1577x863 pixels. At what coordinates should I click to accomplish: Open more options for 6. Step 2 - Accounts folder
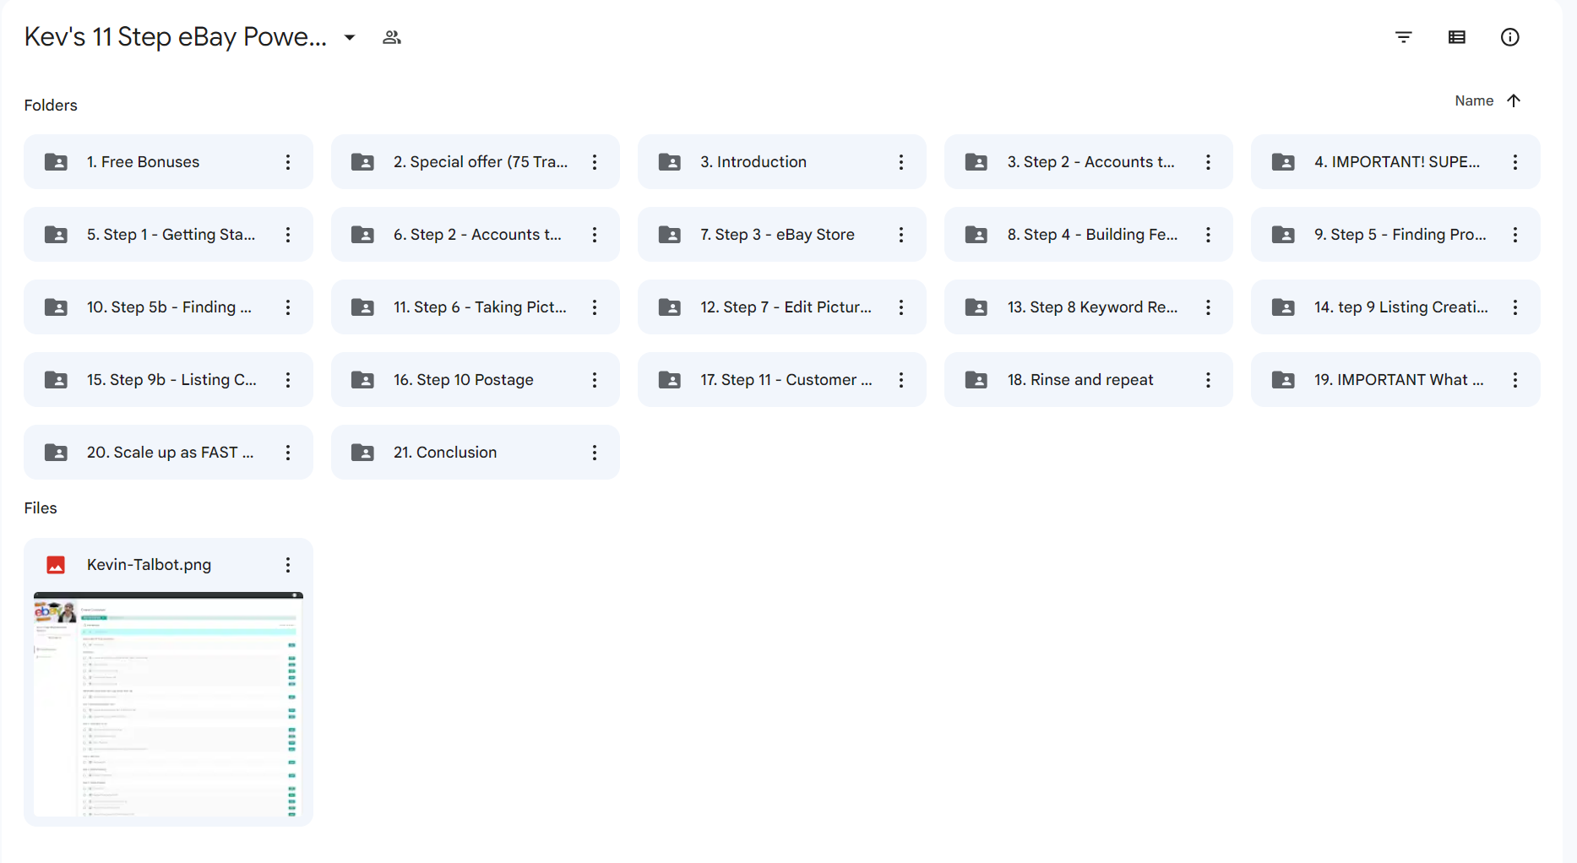tap(595, 235)
